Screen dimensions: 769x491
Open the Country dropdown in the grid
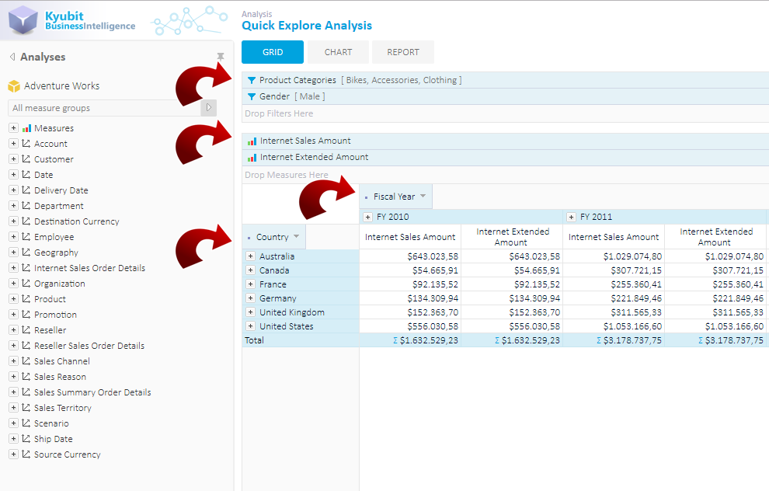[296, 236]
